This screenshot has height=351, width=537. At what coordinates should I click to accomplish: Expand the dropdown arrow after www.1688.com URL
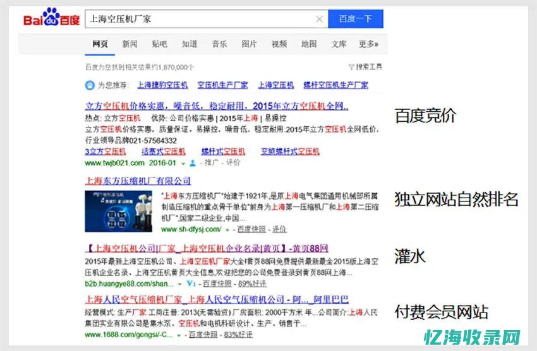(179, 336)
